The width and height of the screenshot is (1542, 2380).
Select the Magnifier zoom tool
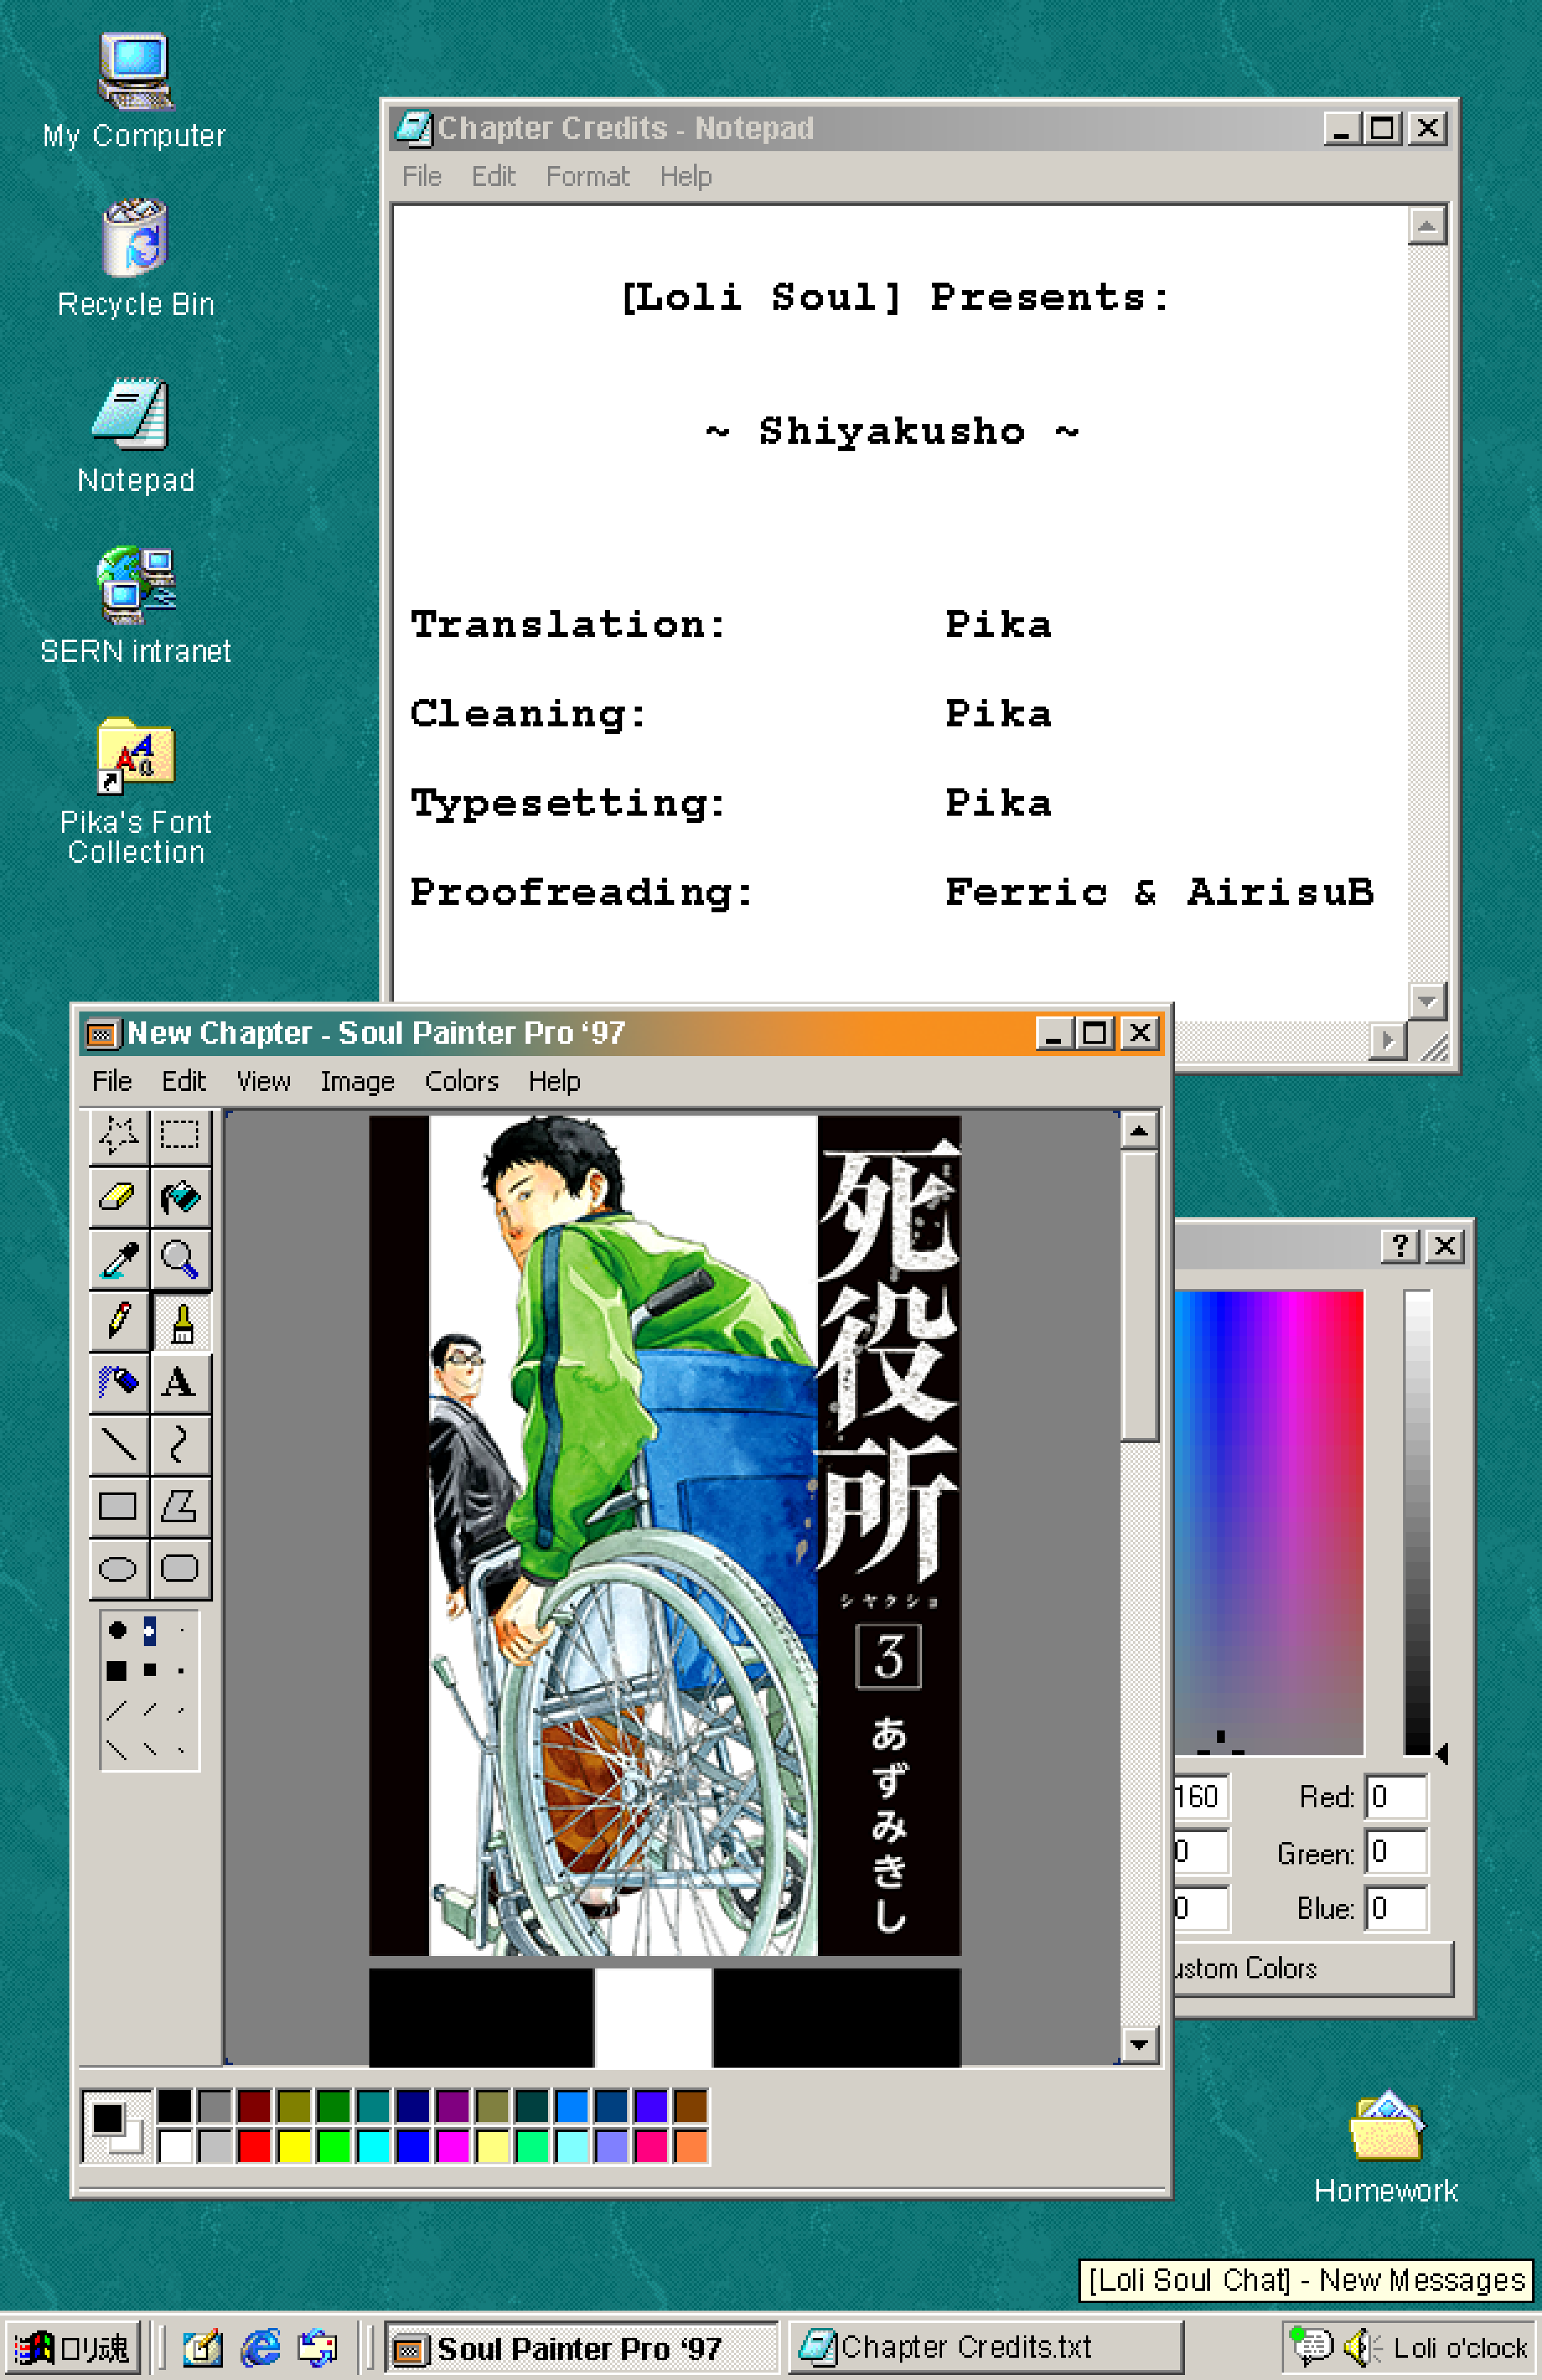tap(180, 1259)
